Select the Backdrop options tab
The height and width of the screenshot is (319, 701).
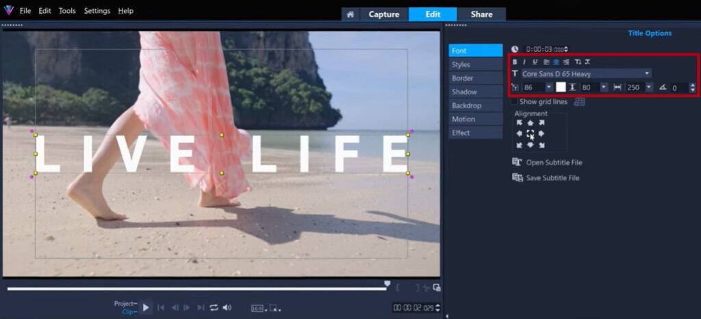pyautogui.click(x=476, y=105)
